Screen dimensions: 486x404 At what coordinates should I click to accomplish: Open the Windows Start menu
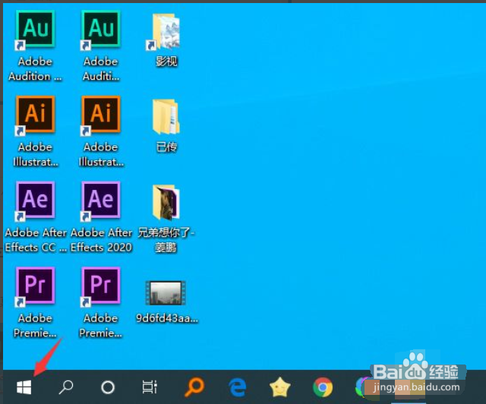click(24, 387)
